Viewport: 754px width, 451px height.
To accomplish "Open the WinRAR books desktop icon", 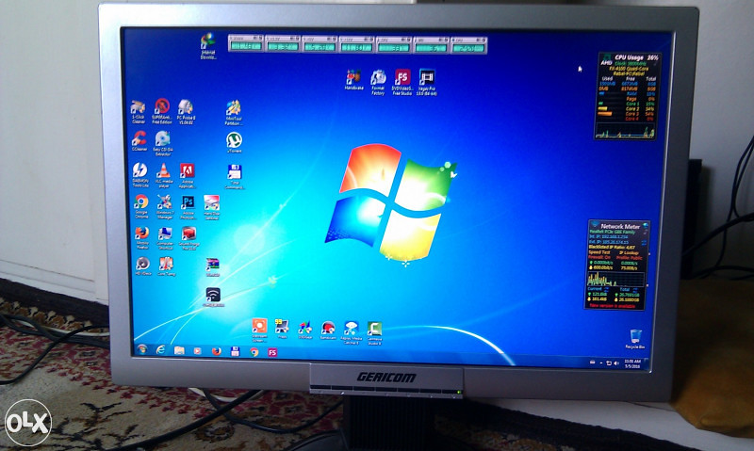I will click(x=213, y=267).
